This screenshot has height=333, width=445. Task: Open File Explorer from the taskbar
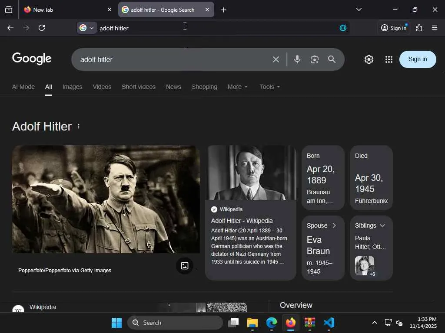pos(252,323)
